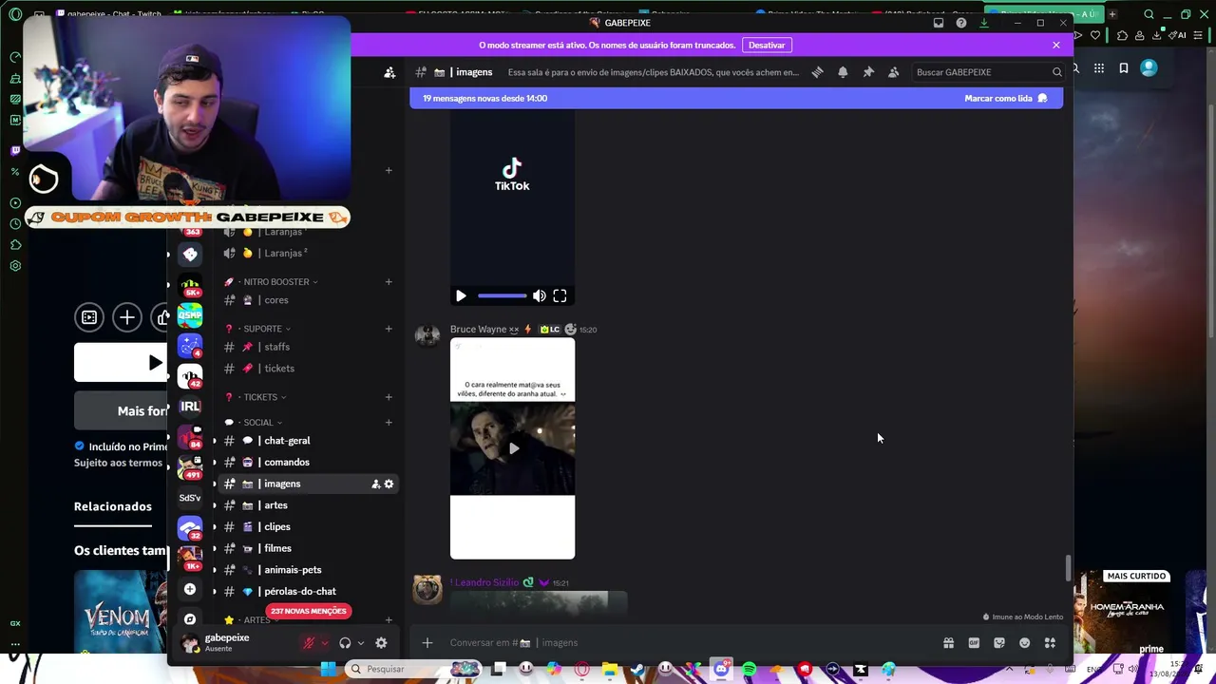Open Leandro Sizilio's user profile name
Screen dimensions: 1216x684
click(x=485, y=583)
